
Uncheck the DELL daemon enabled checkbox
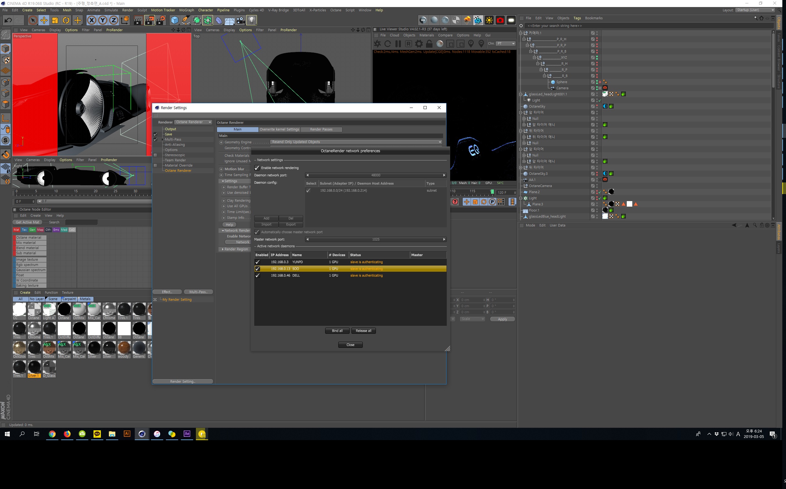258,276
